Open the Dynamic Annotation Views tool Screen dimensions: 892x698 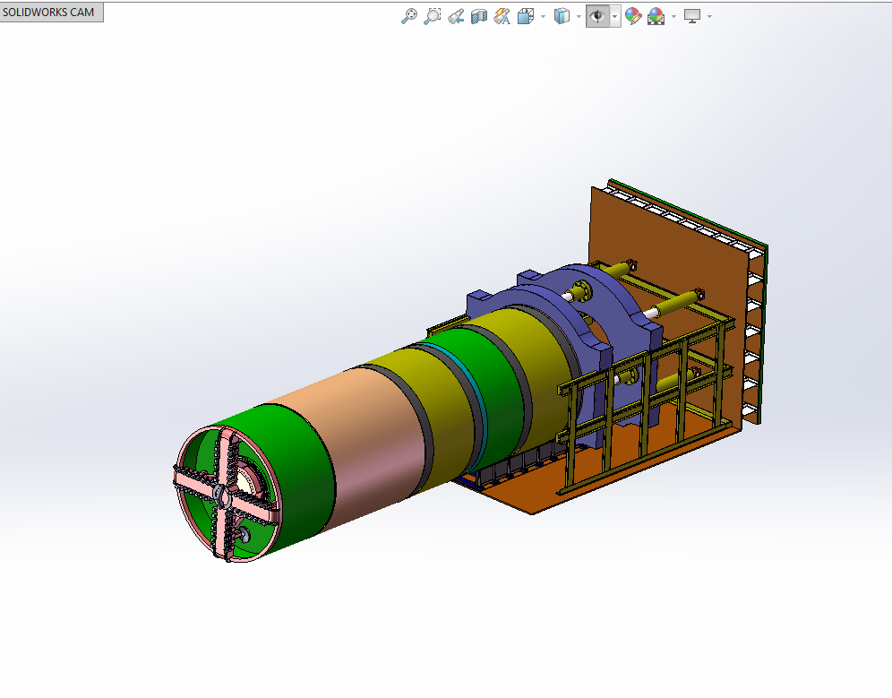point(502,16)
